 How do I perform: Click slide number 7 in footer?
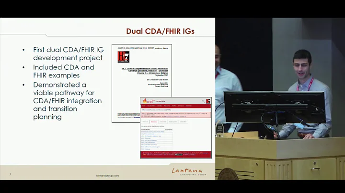[10, 174]
